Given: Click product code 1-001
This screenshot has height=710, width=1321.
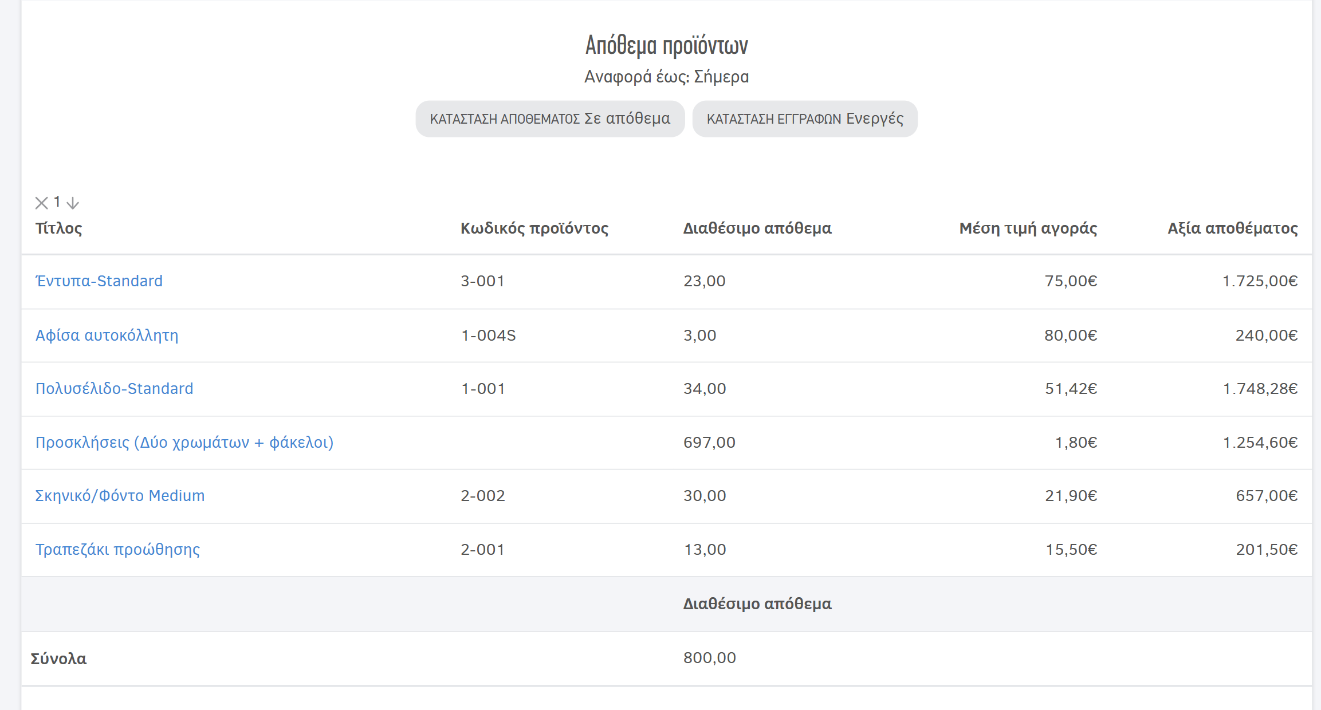Looking at the screenshot, I should [x=483, y=389].
